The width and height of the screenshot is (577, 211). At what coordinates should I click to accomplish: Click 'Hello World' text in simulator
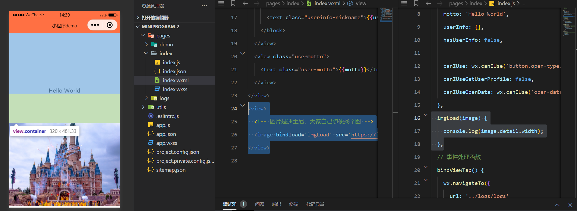(x=65, y=91)
